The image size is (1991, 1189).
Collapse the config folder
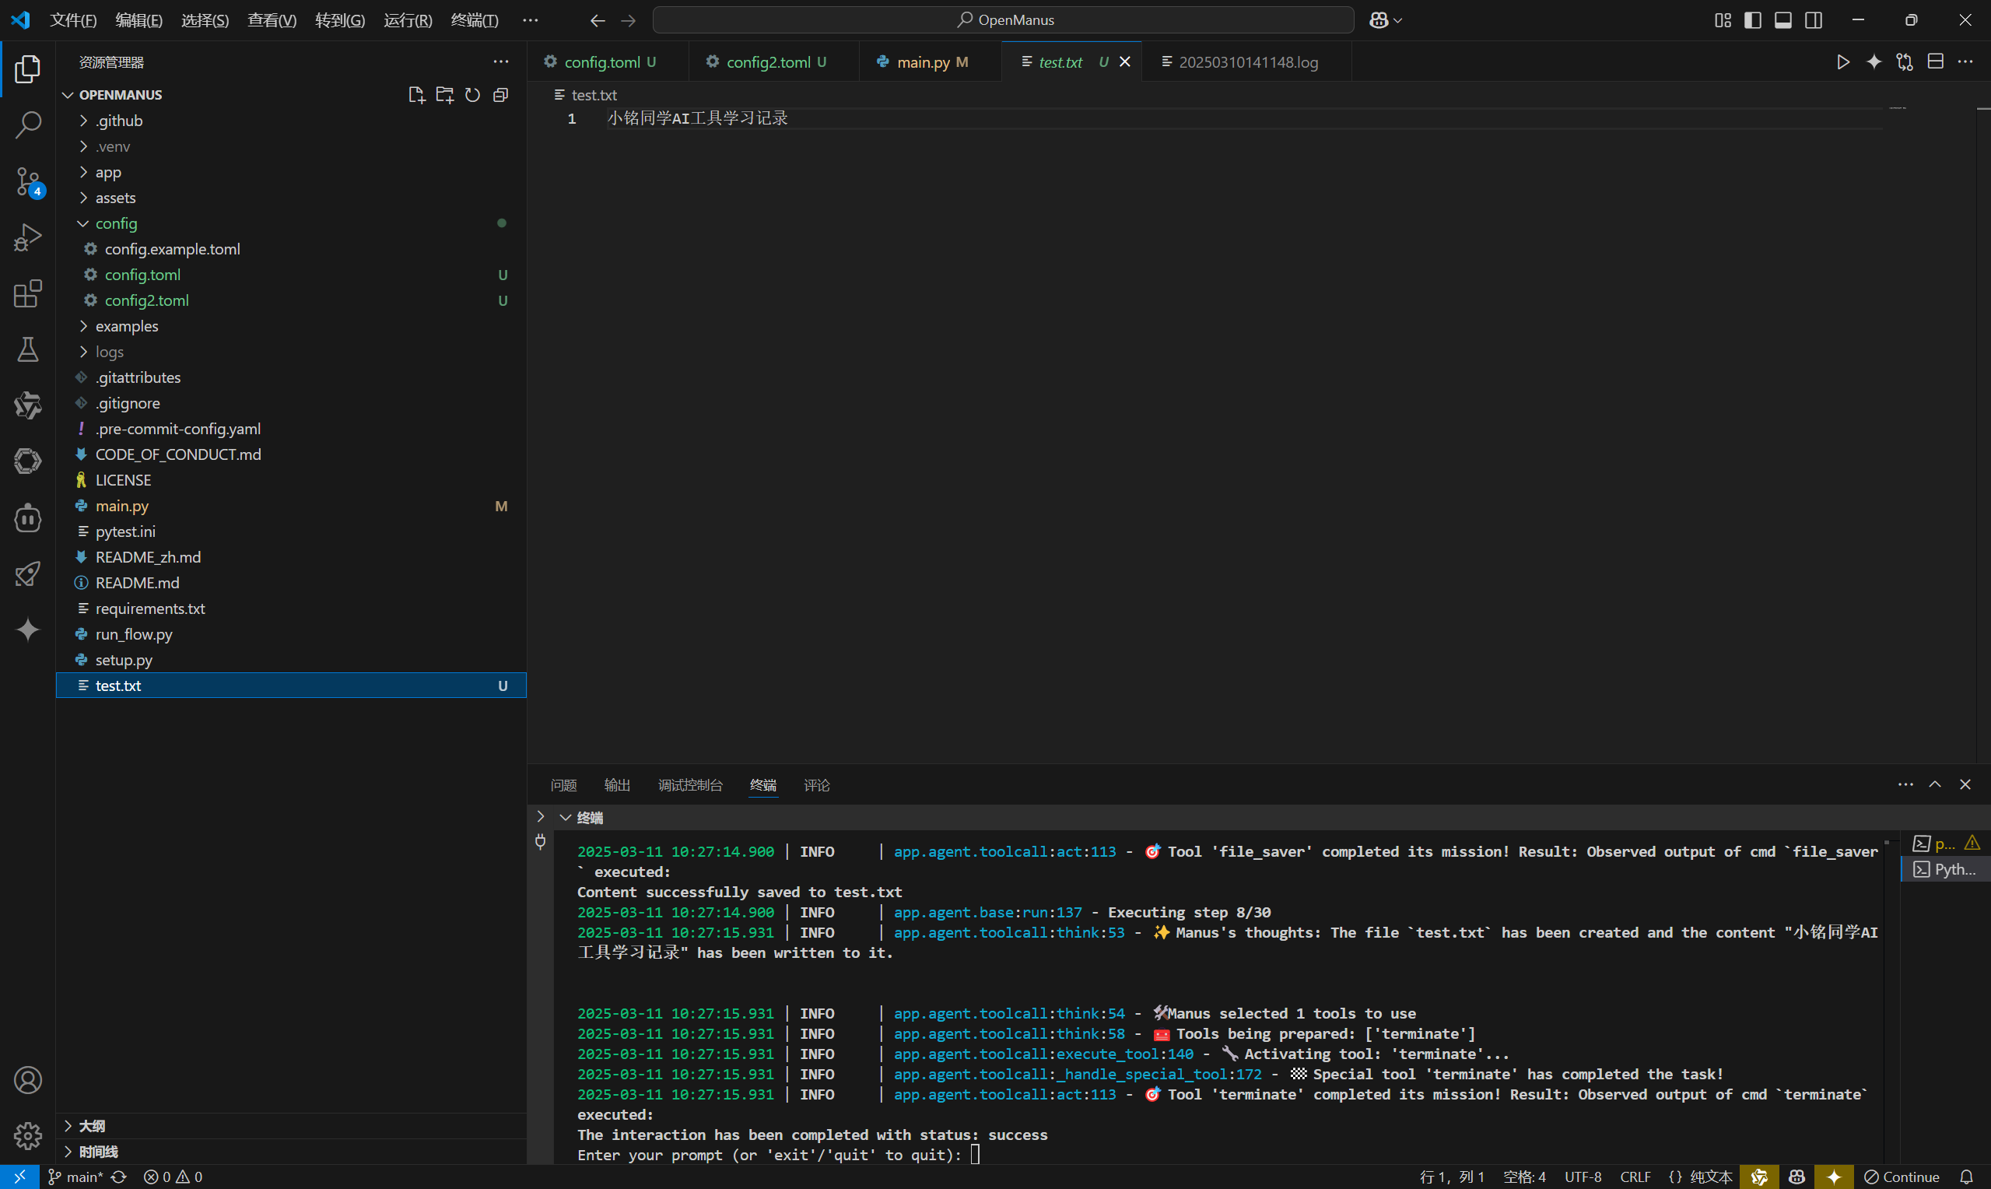[x=116, y=223]
